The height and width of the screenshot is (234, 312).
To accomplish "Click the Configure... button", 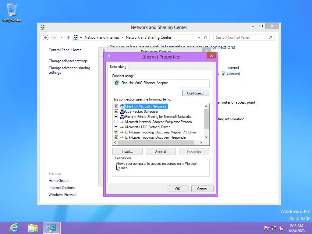I will (195, 93).
